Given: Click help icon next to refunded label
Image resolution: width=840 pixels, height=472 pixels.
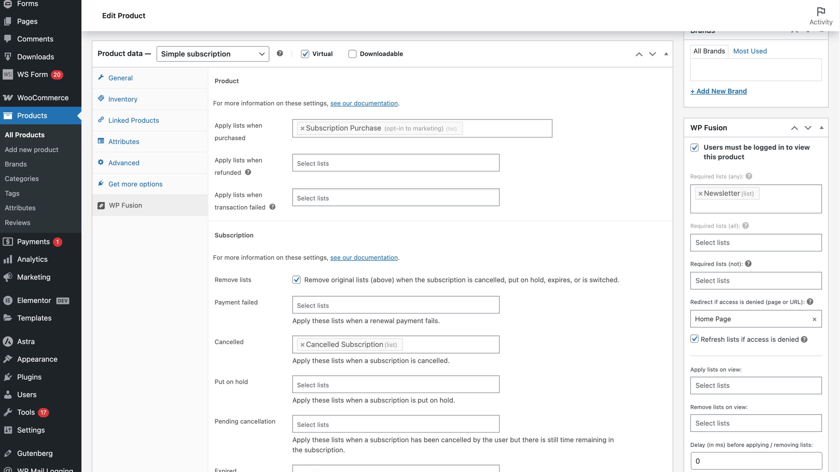Looking at the screenshot, I should 248,172.
